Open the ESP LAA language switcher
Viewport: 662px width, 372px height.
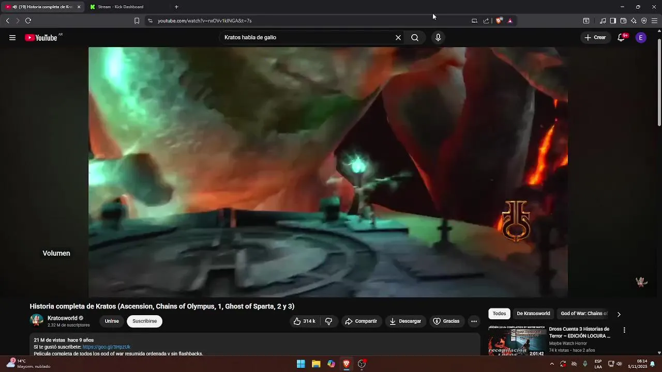click(598, 364)
